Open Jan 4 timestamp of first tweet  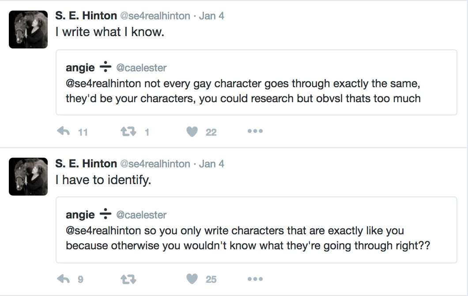211,16
